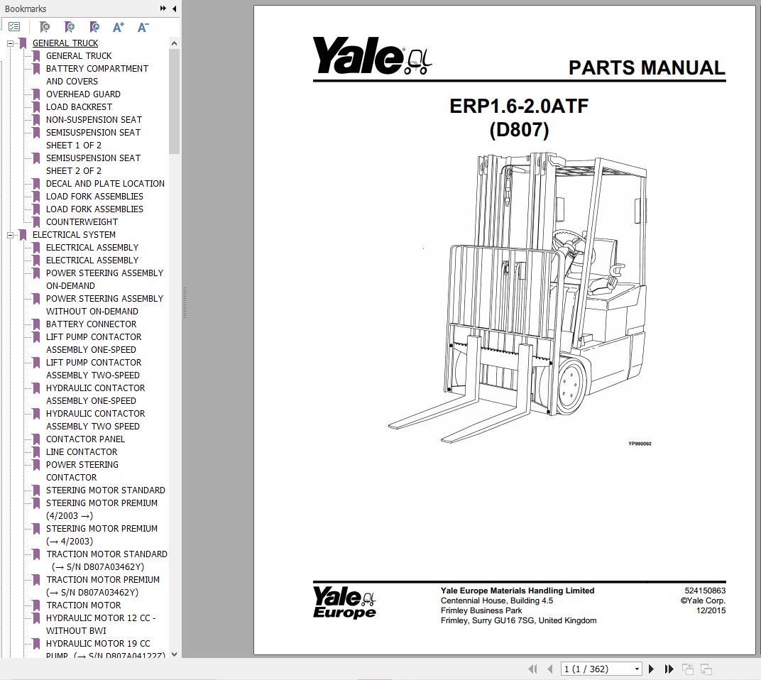The width and height of the screenshot is (761, 680).
Task: Collapse the bookmarks panel arrow
Action: pyautogui.click(x=174, y=9)
